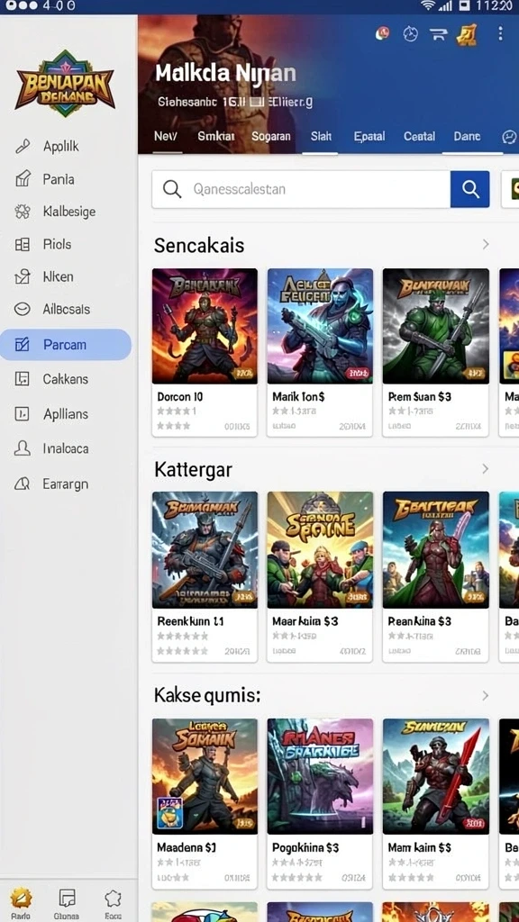Image resolution: width=519 pixels, height=922 pixels.
Task: Click the round icon after the Dane tab
Action: tap(509, 137)
